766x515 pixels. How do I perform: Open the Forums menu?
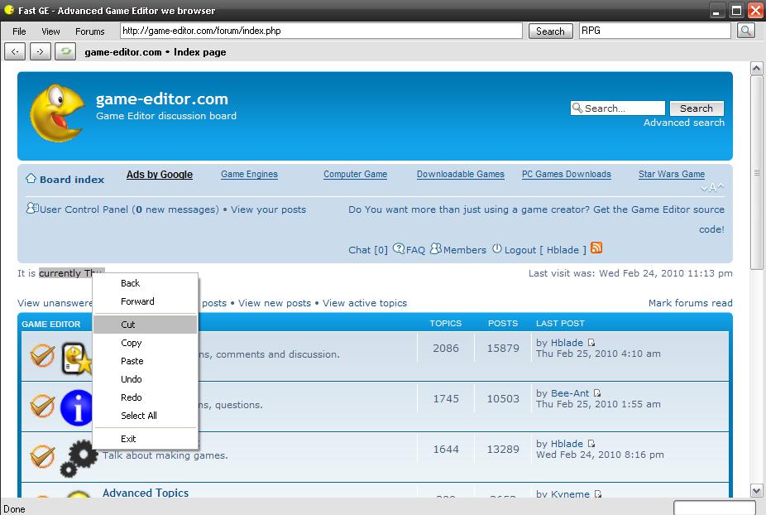coord(90,31)
